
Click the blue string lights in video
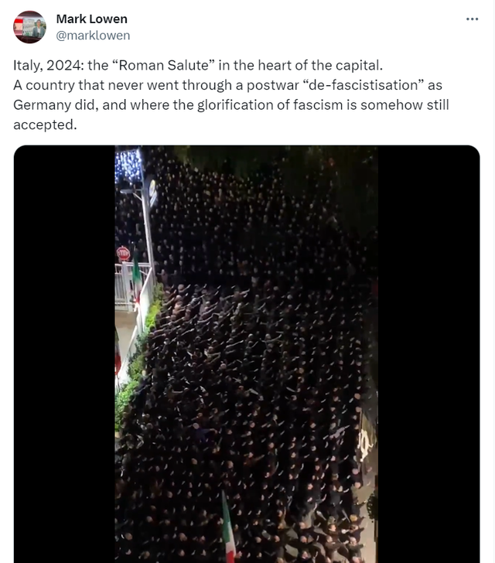pyautogui.click(x=128, y=165)
